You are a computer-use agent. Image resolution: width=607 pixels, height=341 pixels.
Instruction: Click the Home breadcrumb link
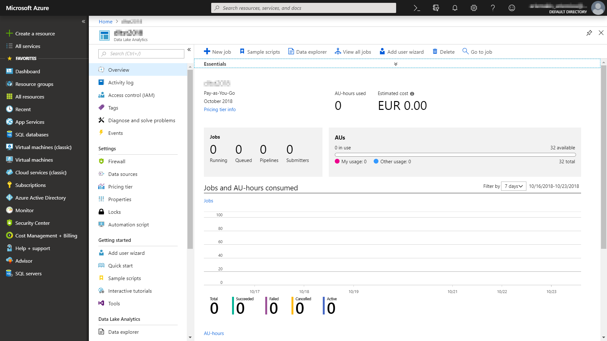[x=106, y=21]
